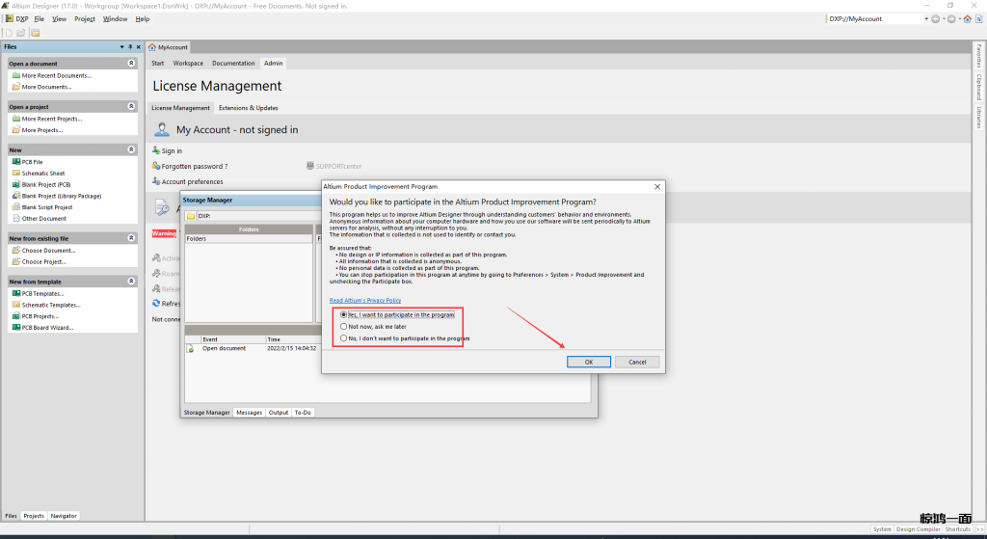
Task: Choose 'No, I don't want to participate'
Action: pyautogui.click(x=343, y=338)
